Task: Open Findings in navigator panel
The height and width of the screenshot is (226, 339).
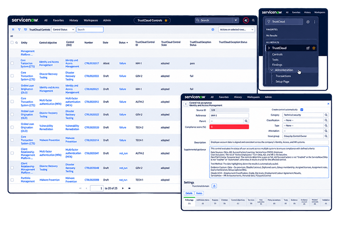Action: point(277,65)
